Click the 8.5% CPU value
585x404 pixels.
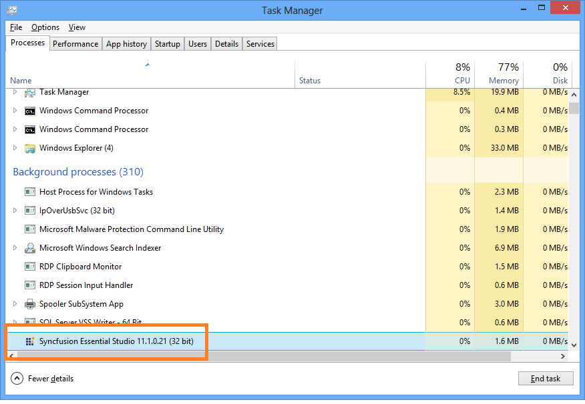click(461, 92)
